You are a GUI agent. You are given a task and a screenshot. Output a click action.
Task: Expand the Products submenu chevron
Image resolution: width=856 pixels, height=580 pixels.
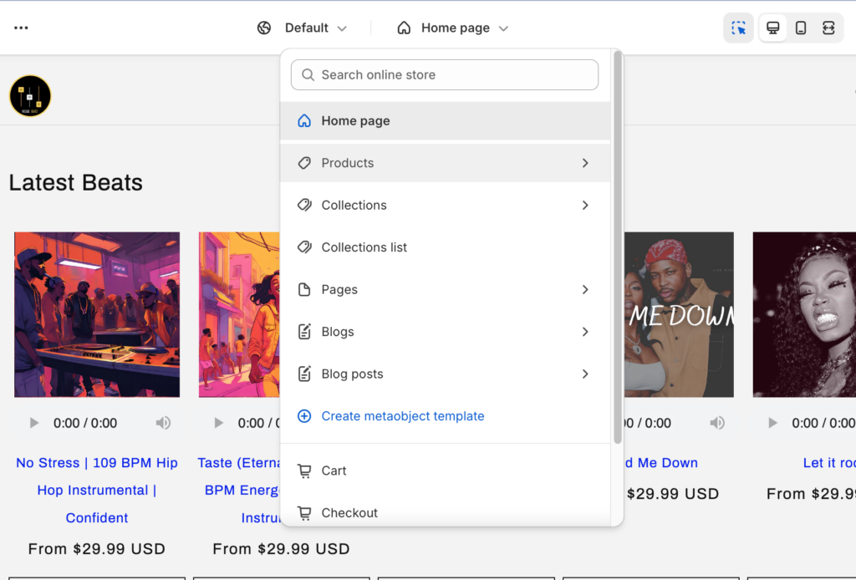click(x=584, y=163)
